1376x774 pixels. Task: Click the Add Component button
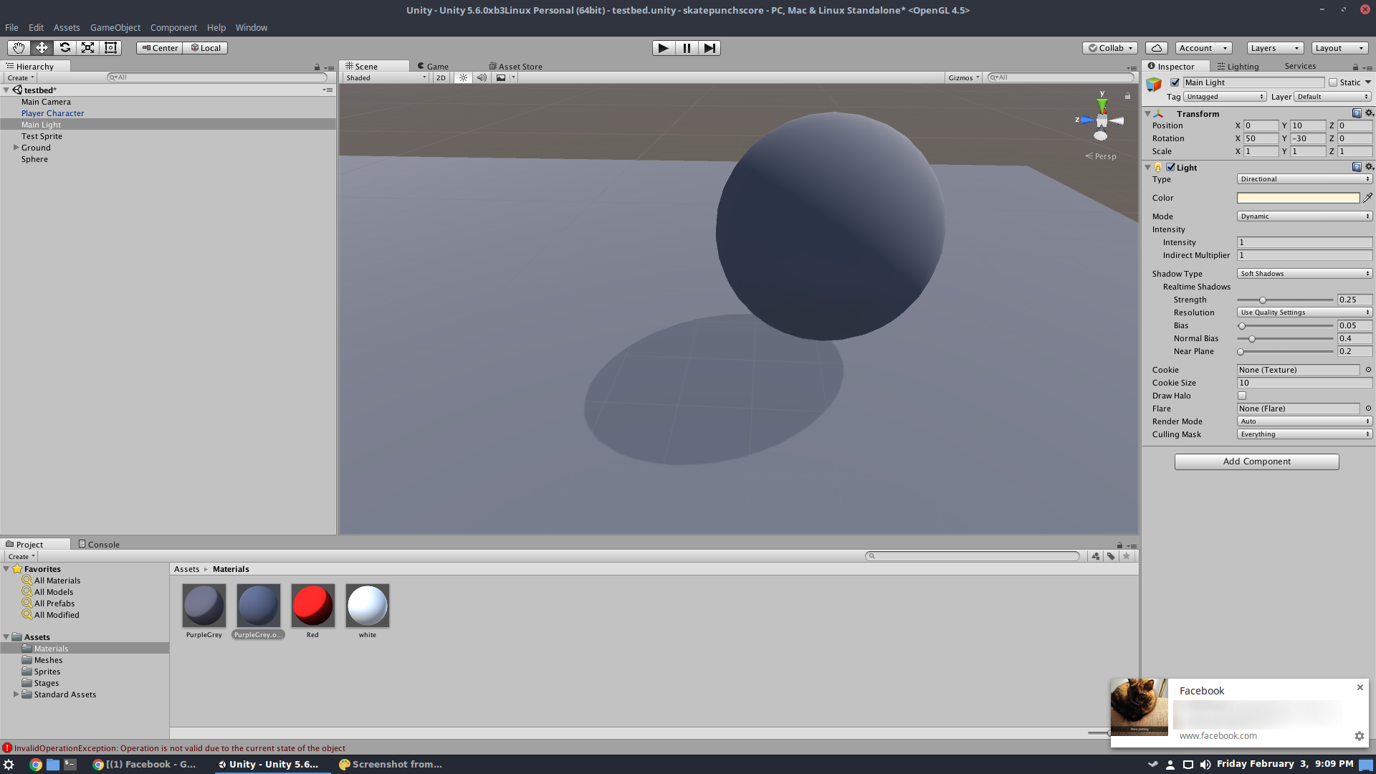[1256, 462]
